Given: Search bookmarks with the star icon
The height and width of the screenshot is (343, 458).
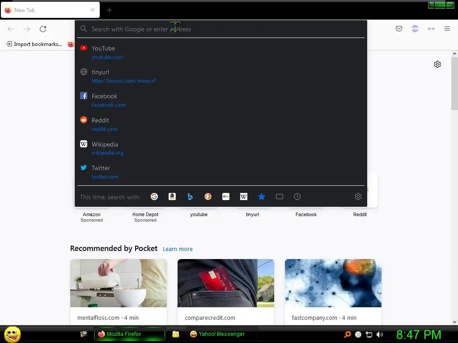Looking at the screenshot, I should (261, 197).
